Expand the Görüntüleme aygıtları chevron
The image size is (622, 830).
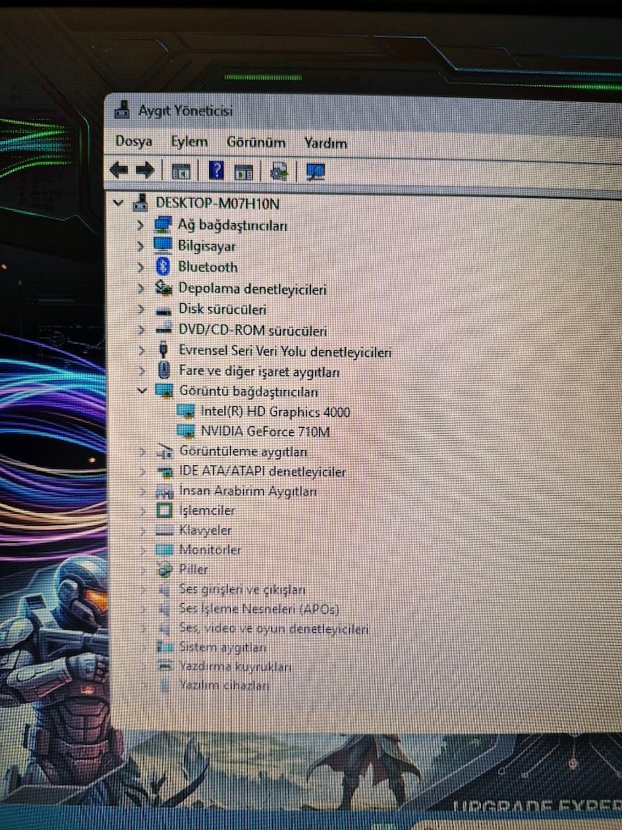pos(143,451)
